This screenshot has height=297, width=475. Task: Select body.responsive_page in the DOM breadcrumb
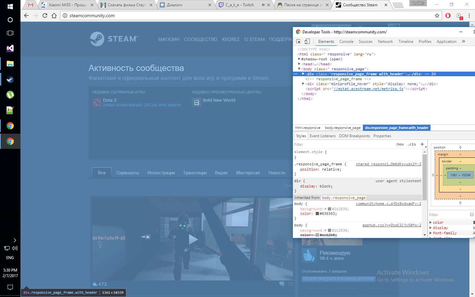[343, 128]
